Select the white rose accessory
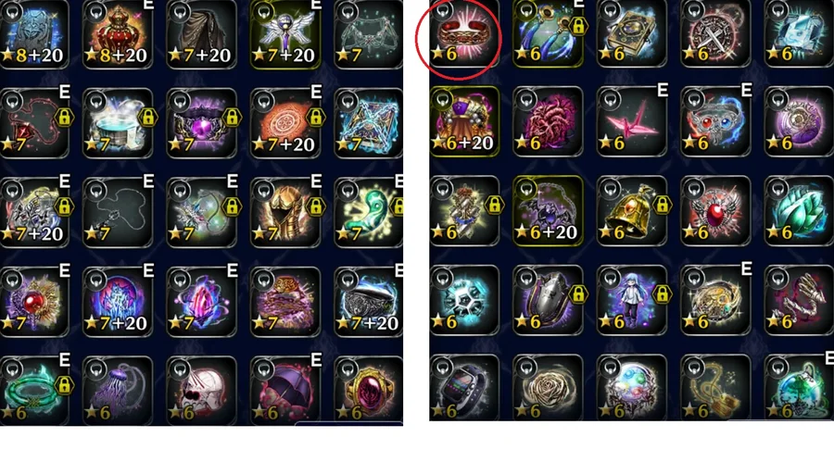Viewport: 834px width, 462px height. (x=548, y=388)
